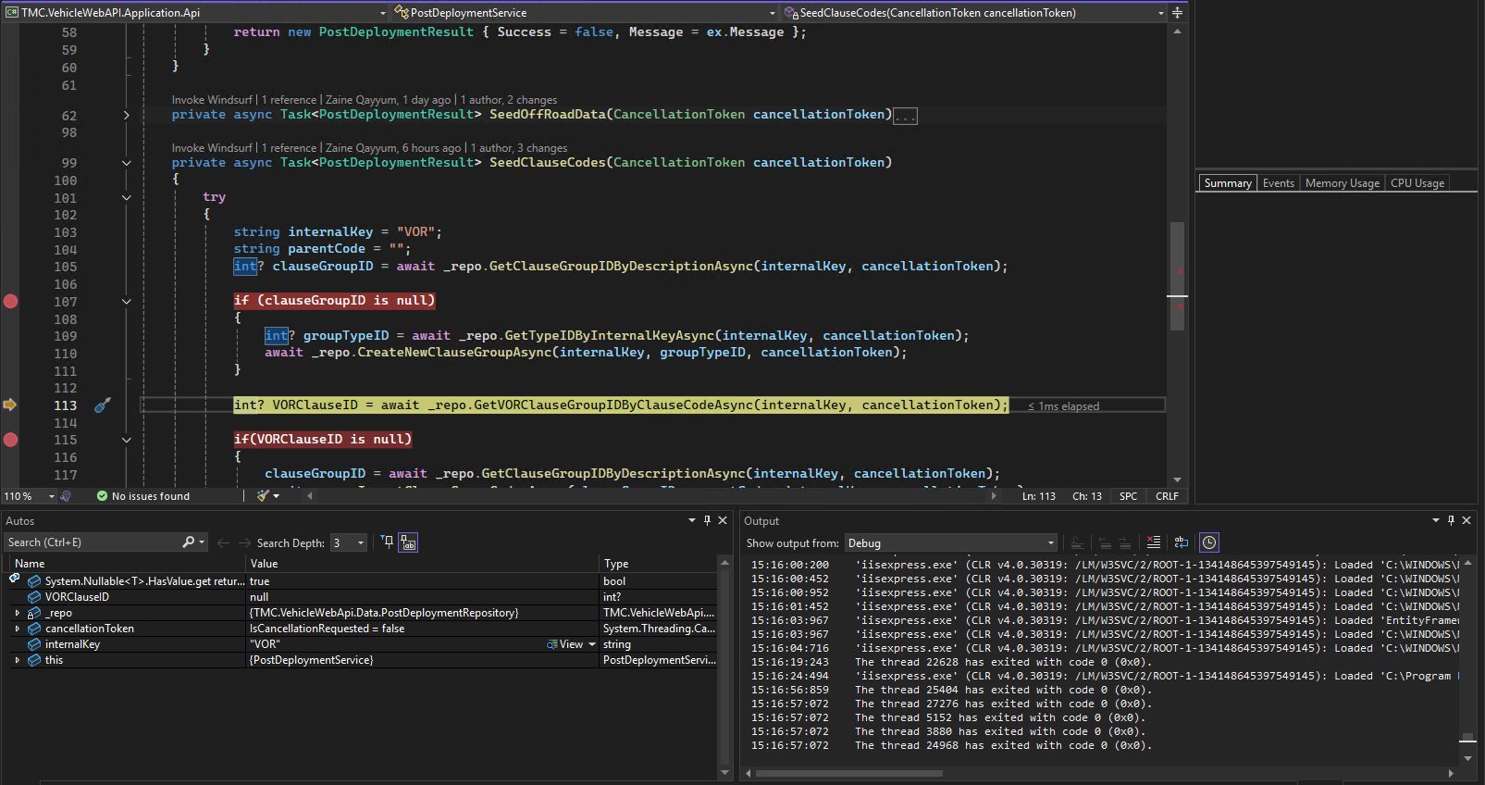Remove the breakpoint on line 115
This screenshot has width=1485, height=785.
tap(10, 440)
